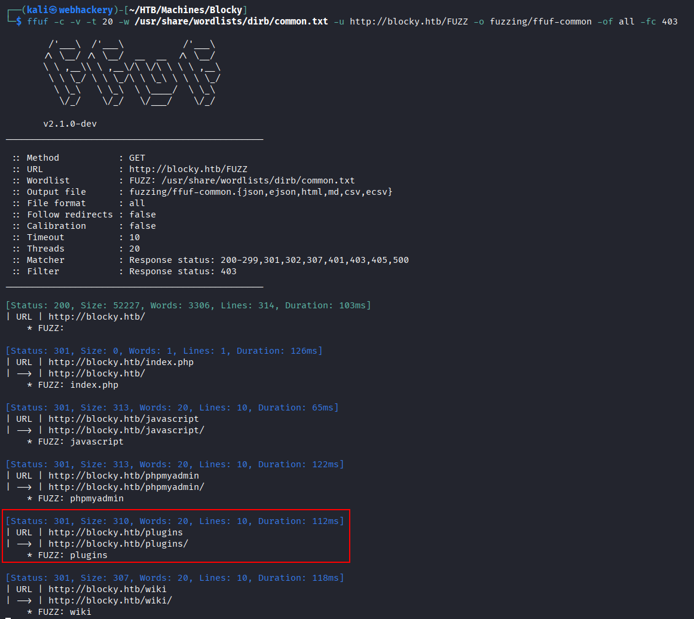Click the http://blocky.htb/index.php URL
The image size is (694, 619).
121,362
